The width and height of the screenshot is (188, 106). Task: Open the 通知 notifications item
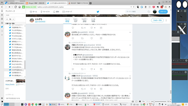(56, 12)
